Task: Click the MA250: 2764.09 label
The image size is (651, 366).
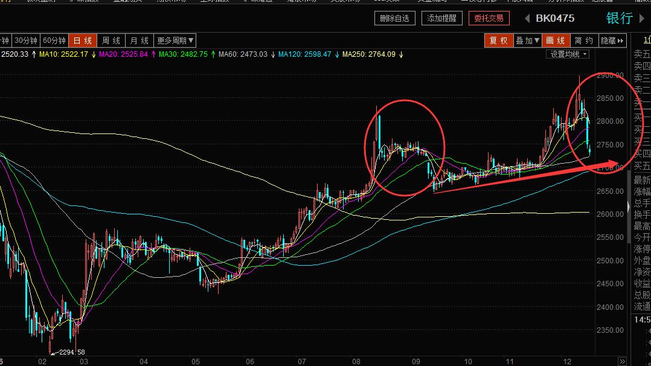Action: pyautogui.click(x=368, y=54)
